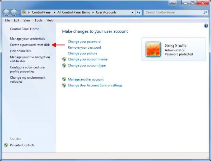Screen dimensions: 211x161
Task: Click the shield icon next to Manage another account
Action: coord(64,79)
